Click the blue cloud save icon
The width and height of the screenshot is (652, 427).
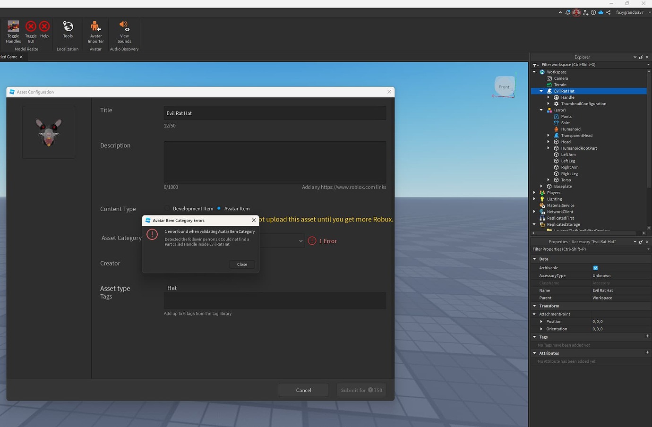[x=601, y=13]
